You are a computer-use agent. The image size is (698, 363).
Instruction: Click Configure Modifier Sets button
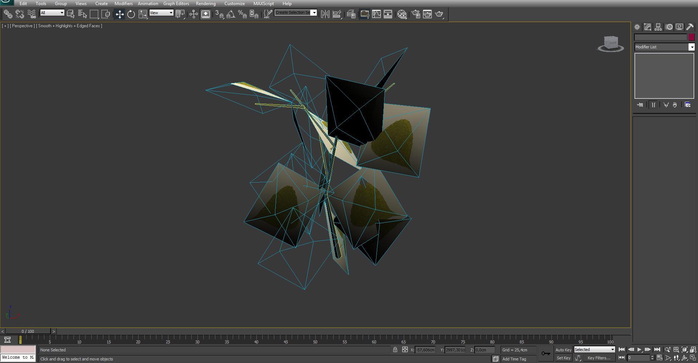(x=687, y=105)
